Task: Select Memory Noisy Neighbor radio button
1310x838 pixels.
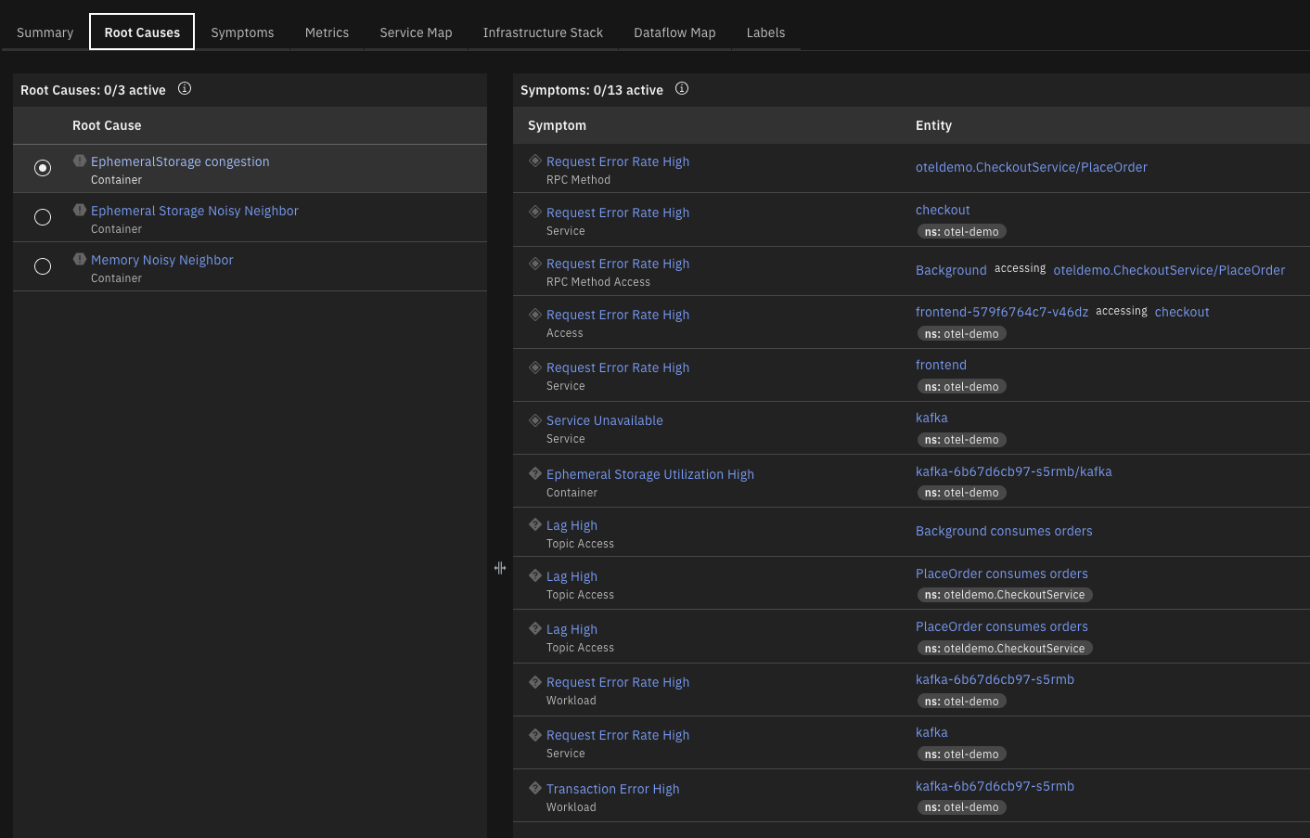Action: coord(43,266)
